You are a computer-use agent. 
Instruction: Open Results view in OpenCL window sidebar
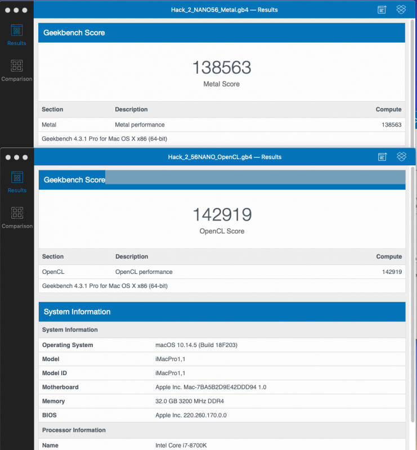tap(17, 182)
